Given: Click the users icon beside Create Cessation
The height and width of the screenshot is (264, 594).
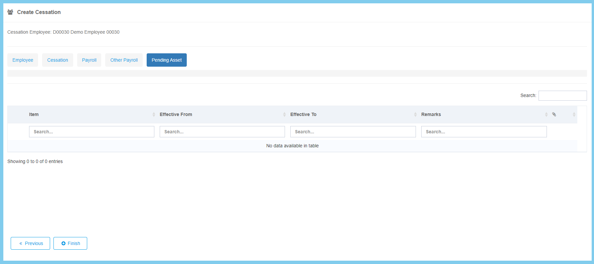Looking at the screenshot, I should tap(10, 12).
